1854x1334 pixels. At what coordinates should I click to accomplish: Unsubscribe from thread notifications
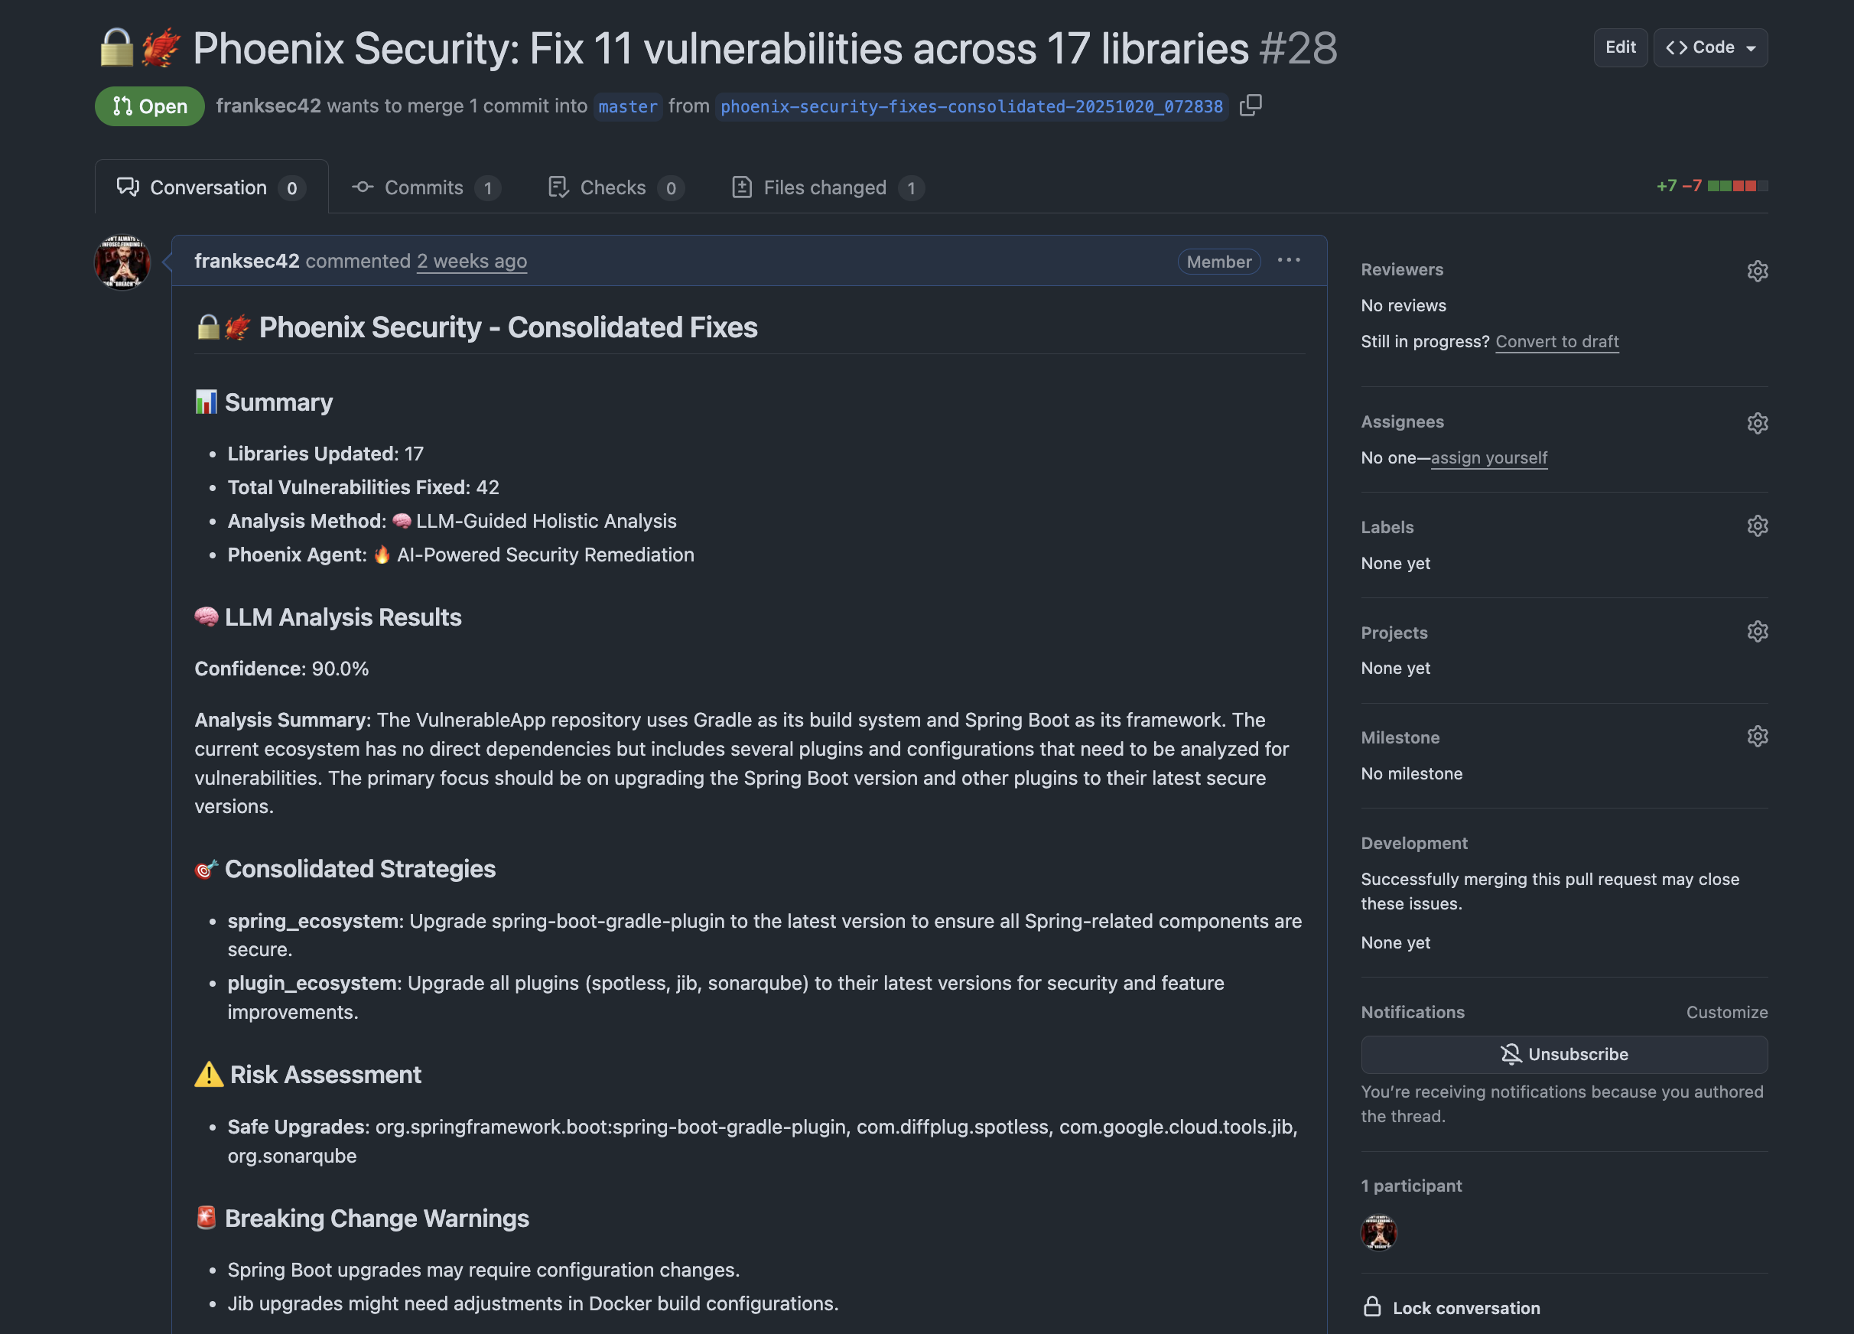[x=1563, y=1055]
